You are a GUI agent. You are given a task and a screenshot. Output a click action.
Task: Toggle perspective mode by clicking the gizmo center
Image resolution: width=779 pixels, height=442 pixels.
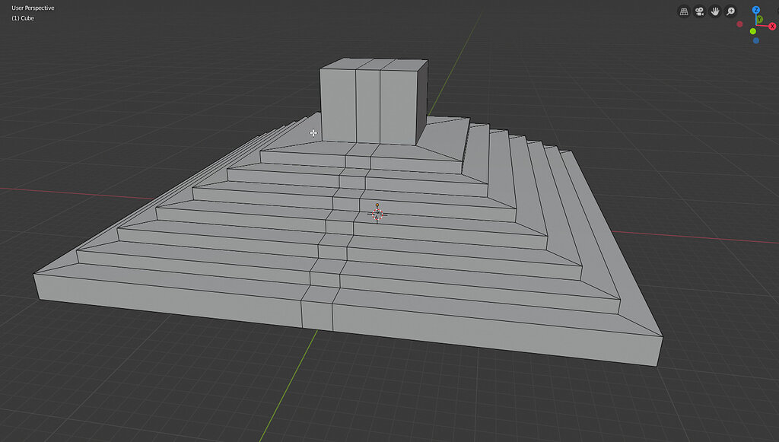coord(756,25)
